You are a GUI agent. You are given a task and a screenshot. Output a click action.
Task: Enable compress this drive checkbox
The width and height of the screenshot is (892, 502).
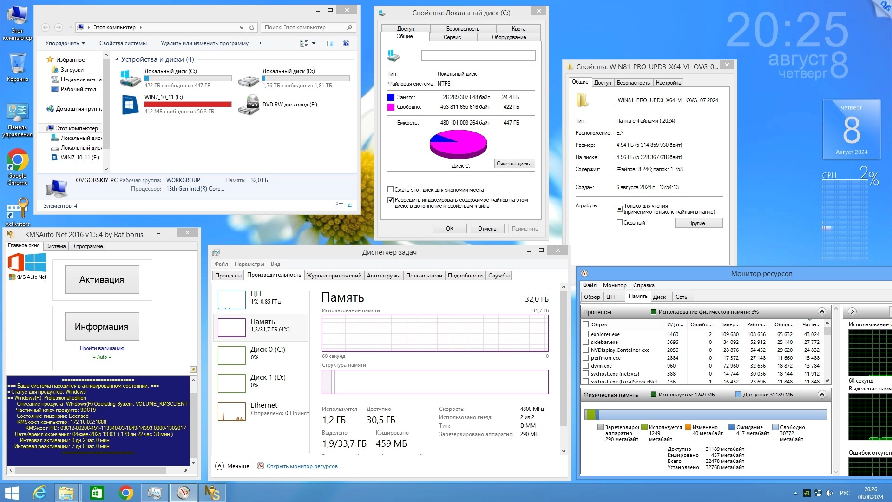click(391, 190)
